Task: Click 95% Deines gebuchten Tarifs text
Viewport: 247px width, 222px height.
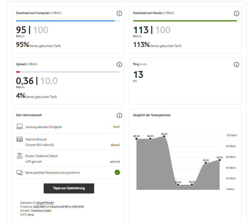Action: coord(38,45)
